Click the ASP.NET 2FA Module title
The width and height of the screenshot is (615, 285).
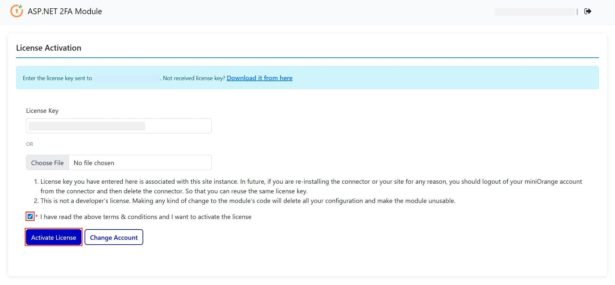(65, 11)
